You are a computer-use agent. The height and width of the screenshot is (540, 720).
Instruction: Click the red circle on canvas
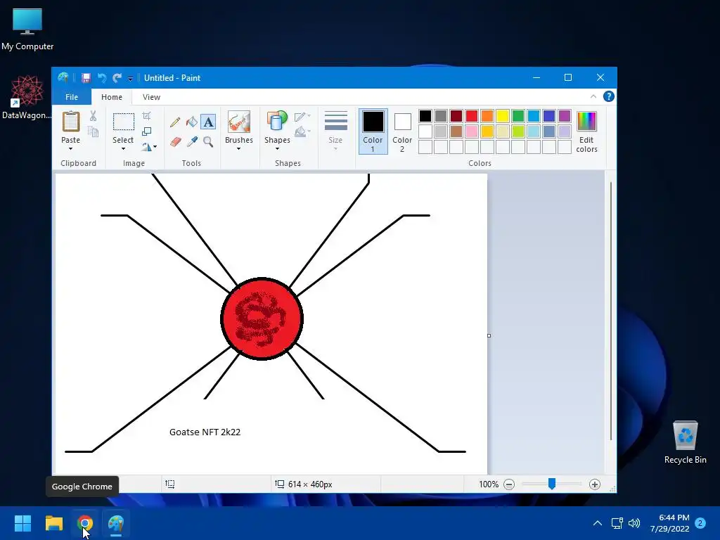[x=262, y=319]
